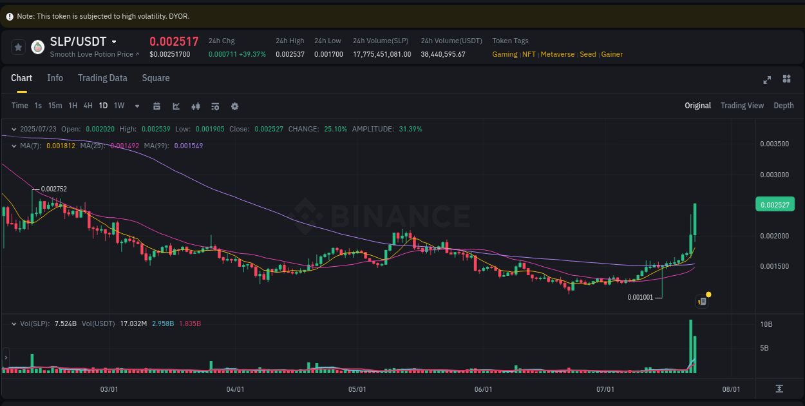Screen dimensions: 805x406
Task: Open the technical indicators list icon
Action: (215, 106)
